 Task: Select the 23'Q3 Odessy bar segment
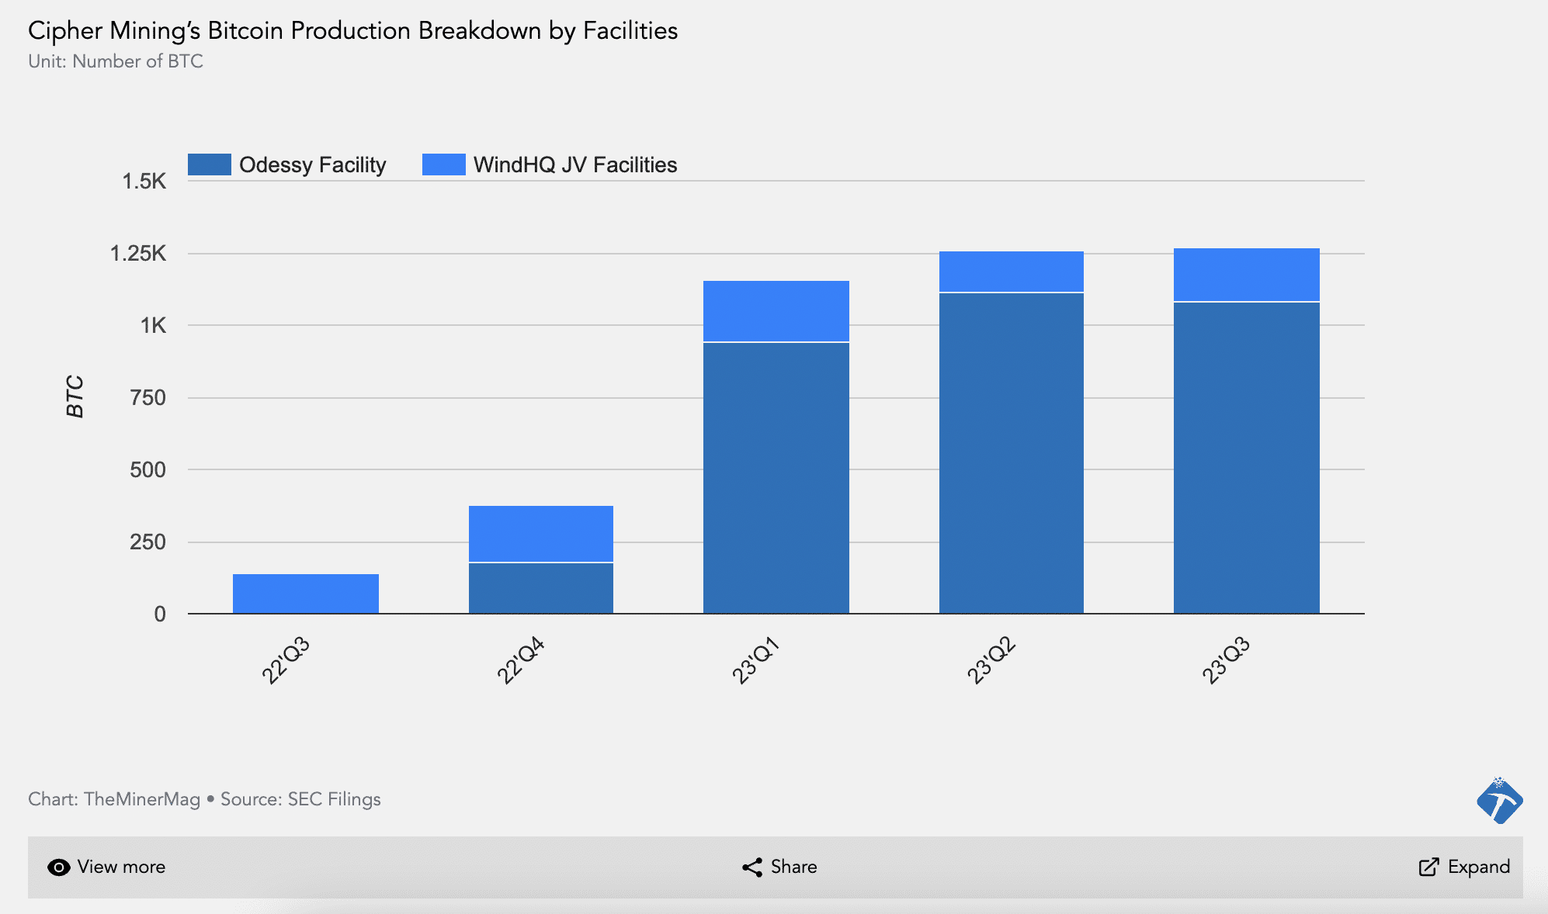click(x=1247, y=458)
